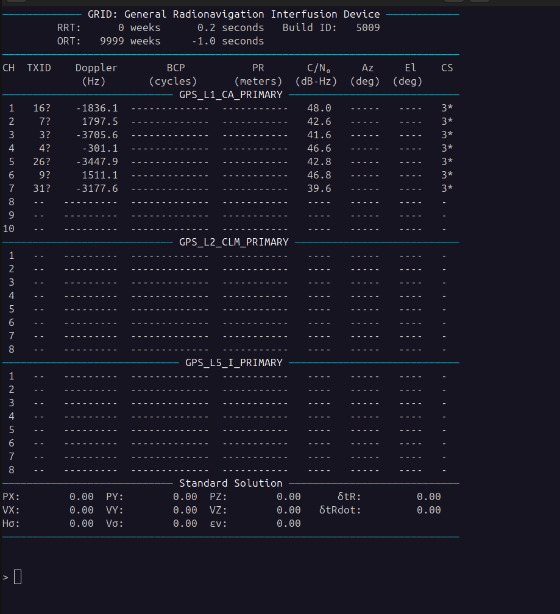Click the C/N₀ column header
560x614 pixels.
click(316, 74)
